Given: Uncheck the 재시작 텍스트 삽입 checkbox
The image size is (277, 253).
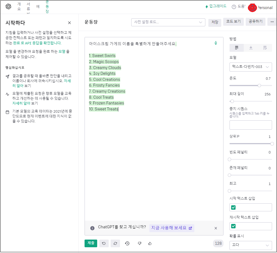Looking at the screenshot, I should click(233, 226).
